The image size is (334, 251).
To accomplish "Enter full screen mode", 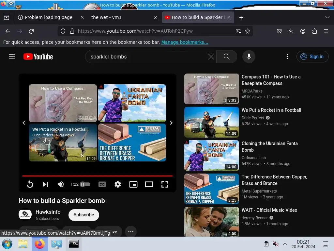I will [x=164, y=184].
